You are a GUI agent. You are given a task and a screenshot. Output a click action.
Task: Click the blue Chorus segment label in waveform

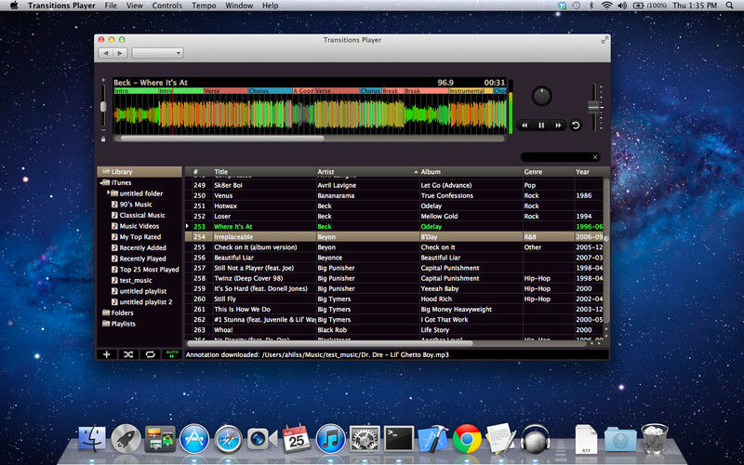270,90
